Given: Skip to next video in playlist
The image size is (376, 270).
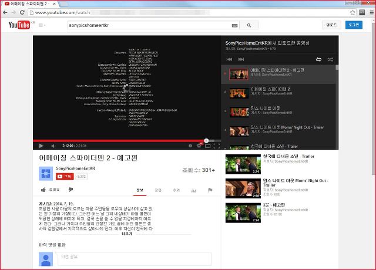Looking at the screenshot, I should point(241,59).
